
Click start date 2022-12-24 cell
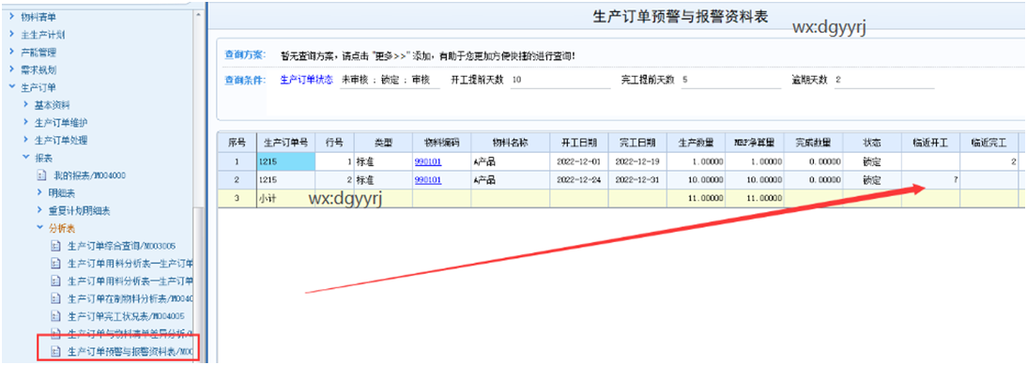[x=579, y=180]
